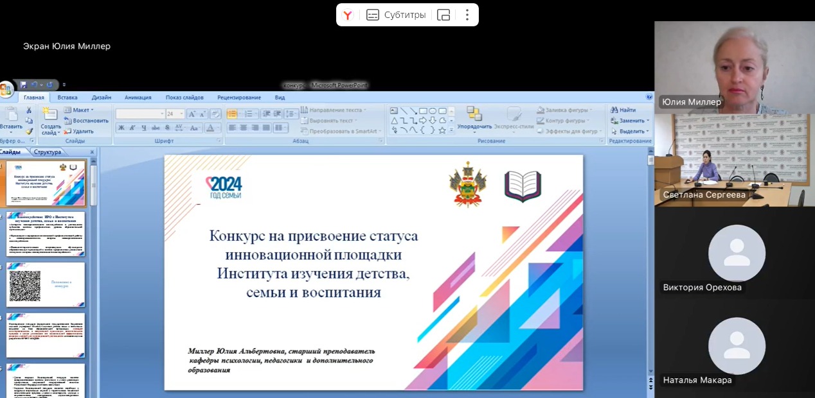Click the Найти binoculars button
The height and width of the screenshot is (398, 815).
point(623,110)
